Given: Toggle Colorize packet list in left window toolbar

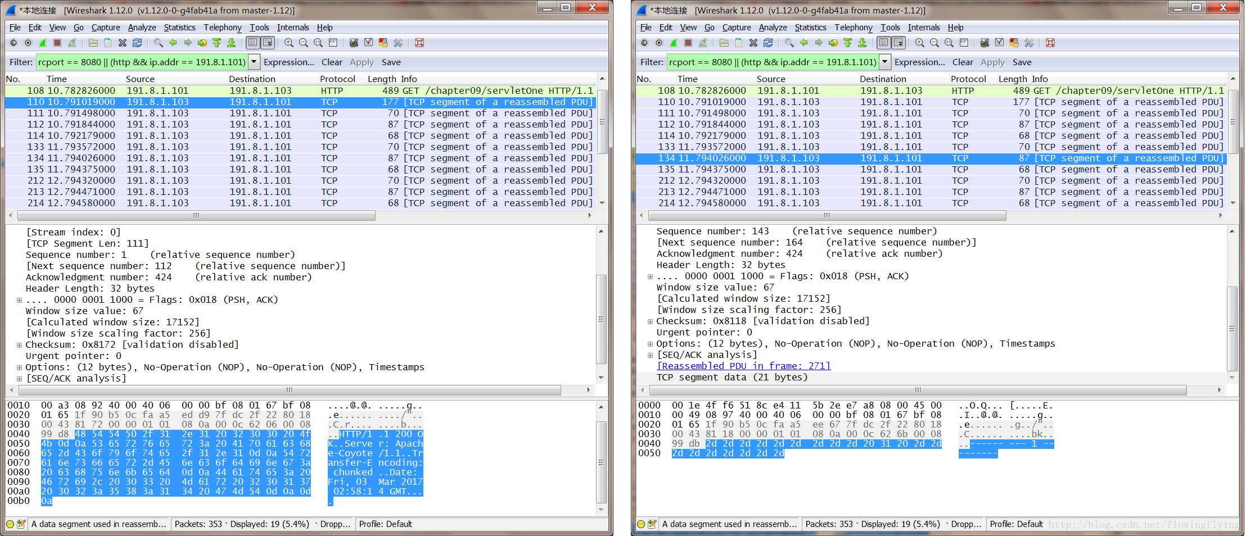Looking at the screenshot, I should (253, 43).
